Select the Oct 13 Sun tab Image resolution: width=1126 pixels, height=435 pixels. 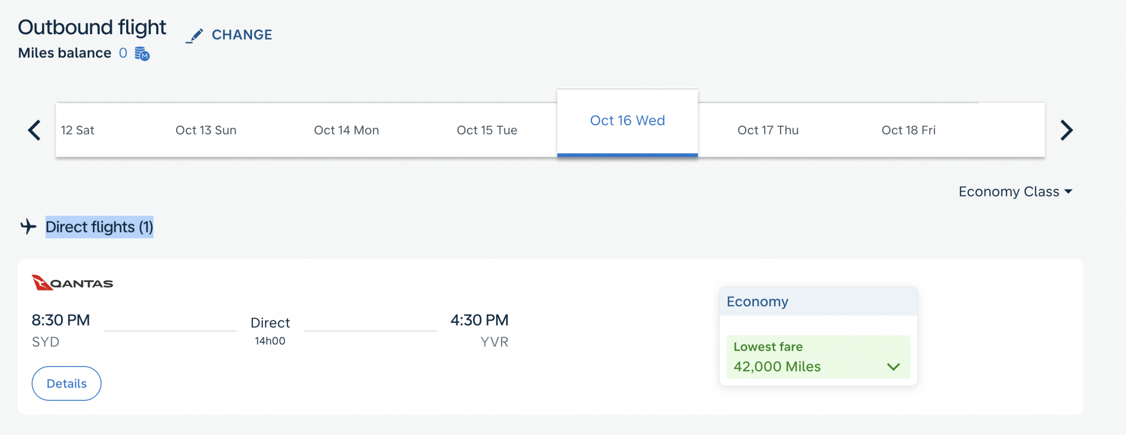tap(206, 130)
